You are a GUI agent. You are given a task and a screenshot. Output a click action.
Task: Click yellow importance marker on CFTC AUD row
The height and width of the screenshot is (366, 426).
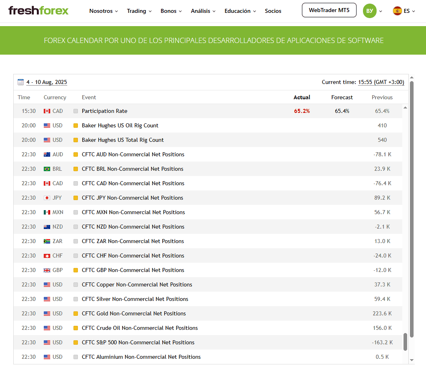[x=76, y=154]
